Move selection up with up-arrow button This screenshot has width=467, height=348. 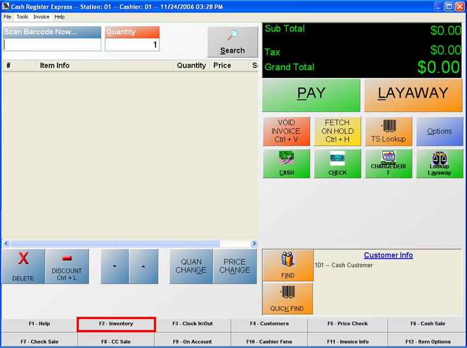(143, 267)
